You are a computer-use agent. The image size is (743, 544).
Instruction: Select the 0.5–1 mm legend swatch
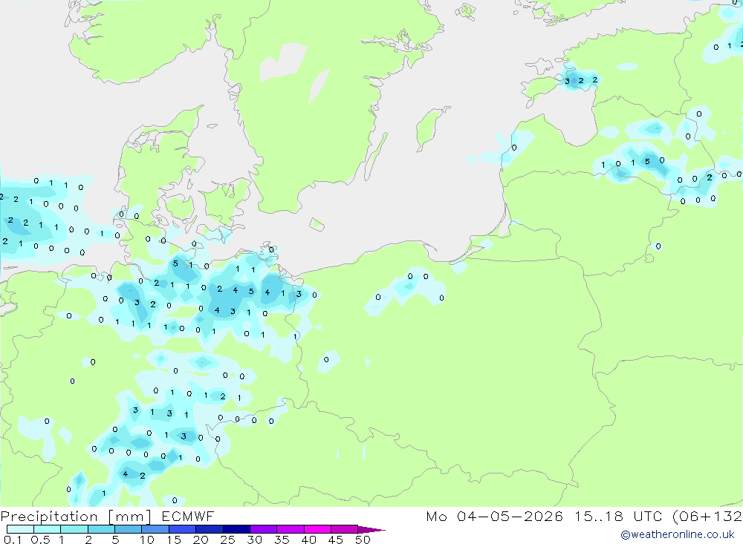48,529
